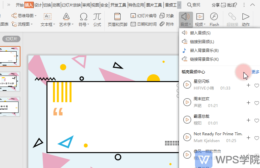Insert an 对象 object
The width and height of the screenshot is (260, 168).
(x=167, y=16)
